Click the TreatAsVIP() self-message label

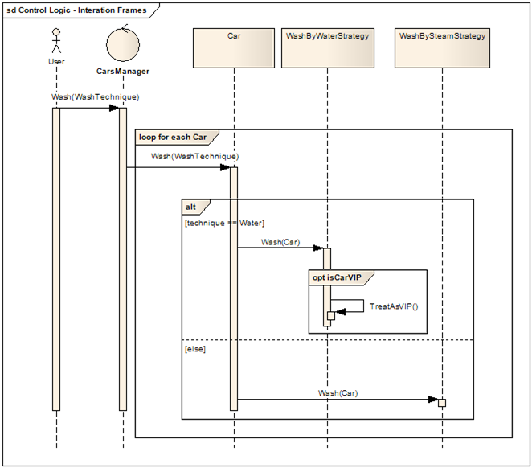(394, 306)
